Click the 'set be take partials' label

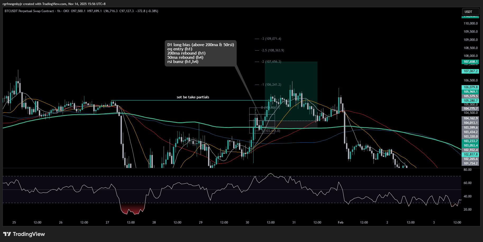click(x=193, y=97)
